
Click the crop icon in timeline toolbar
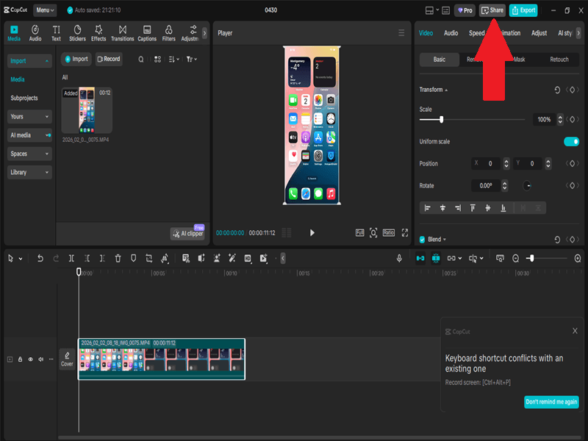(149, 259)
